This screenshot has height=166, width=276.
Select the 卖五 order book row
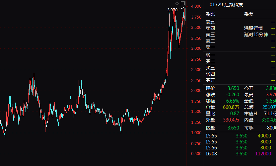(210, 22)
